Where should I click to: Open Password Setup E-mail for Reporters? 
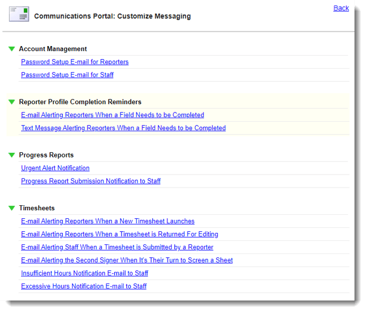tap(74, 62)
